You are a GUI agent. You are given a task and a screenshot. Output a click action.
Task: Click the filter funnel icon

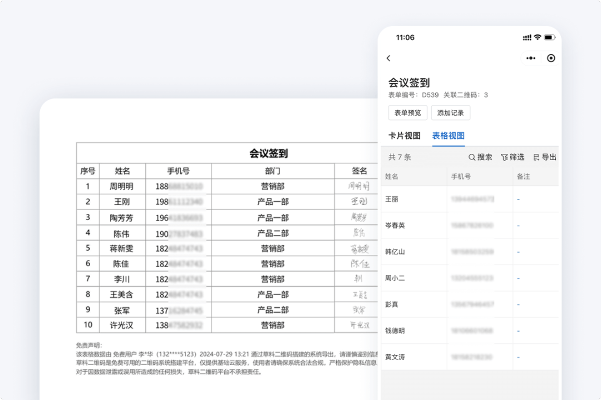coord(504,157)
